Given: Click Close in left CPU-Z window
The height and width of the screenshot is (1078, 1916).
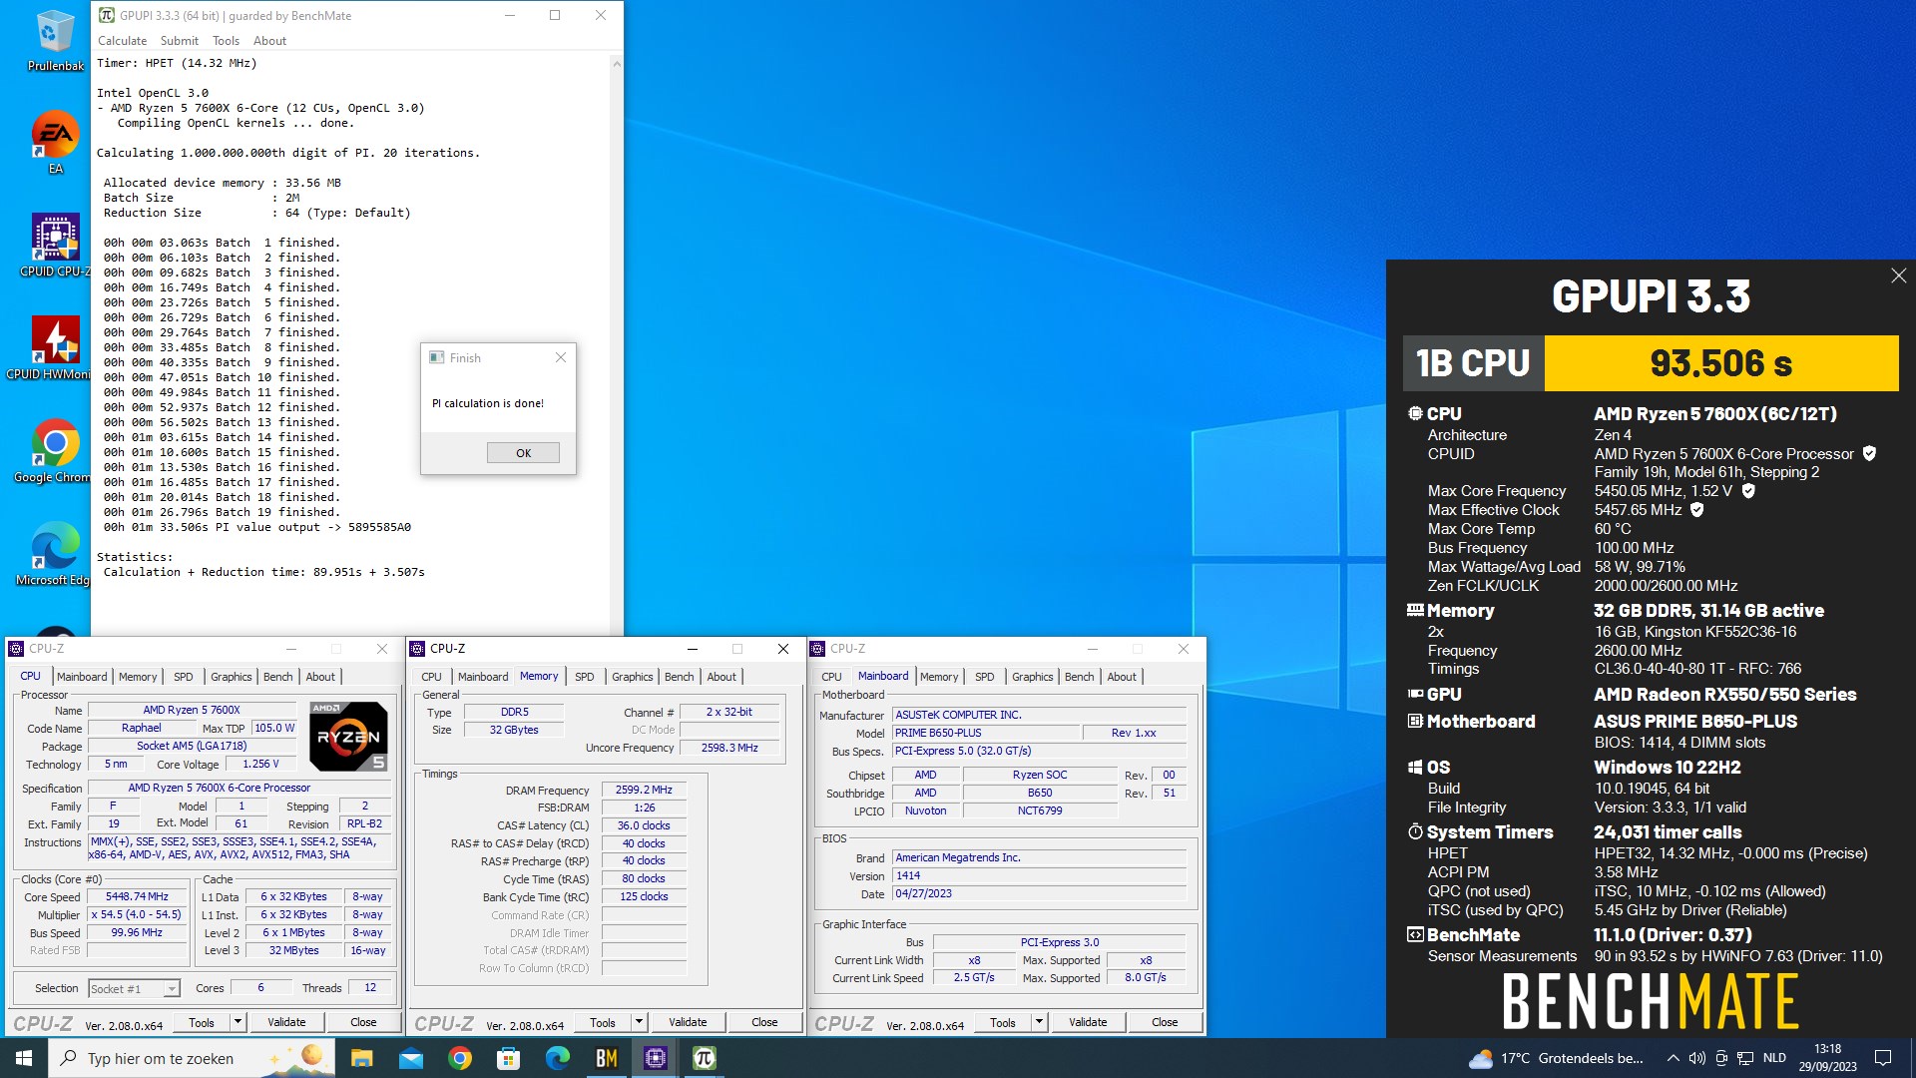Looking at the screenshot, I should (x=363, y=1022).
